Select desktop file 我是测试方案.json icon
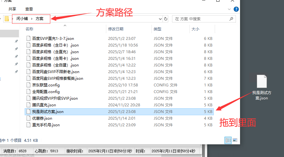This screenshot has height=157, width=284. (262, 81)
